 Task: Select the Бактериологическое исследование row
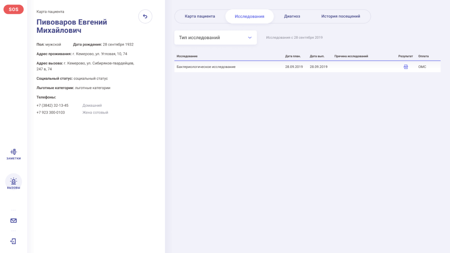tap(307, 67)
